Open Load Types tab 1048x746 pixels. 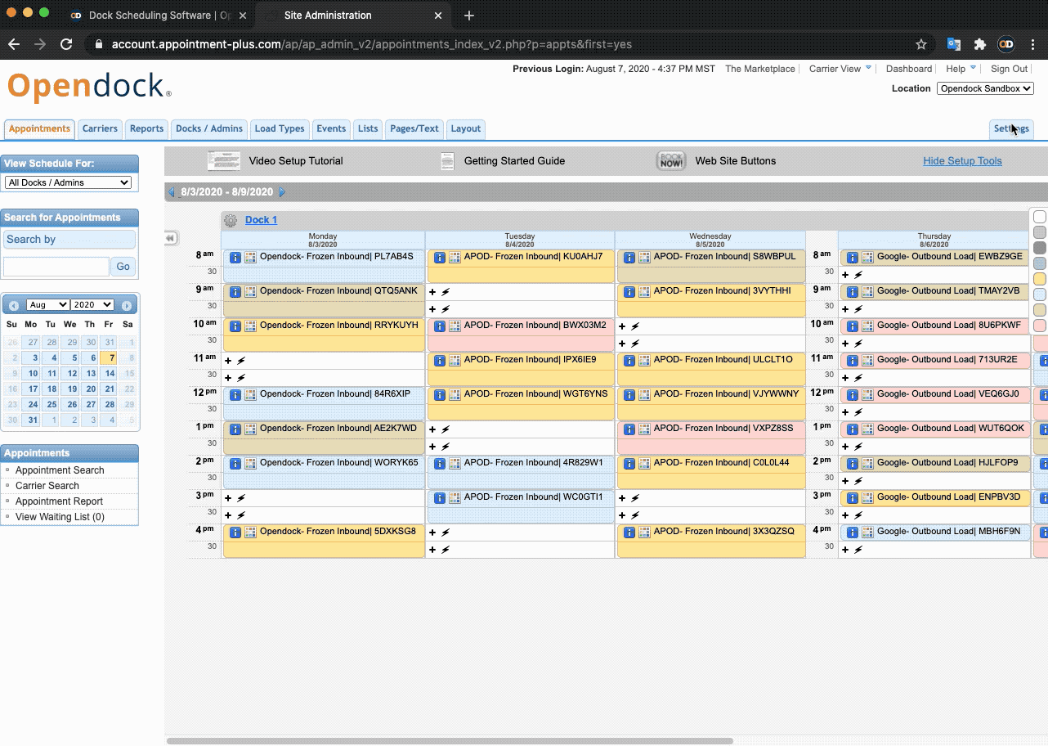pyautogui.click(x=280, y=128)
